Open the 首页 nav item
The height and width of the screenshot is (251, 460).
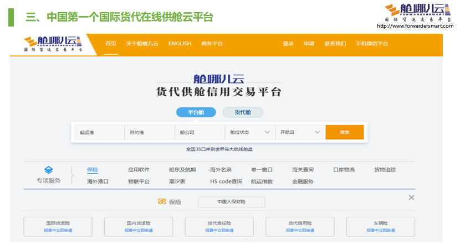[111, 44]
